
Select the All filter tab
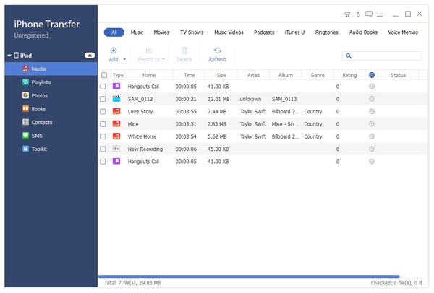point(114,32)
